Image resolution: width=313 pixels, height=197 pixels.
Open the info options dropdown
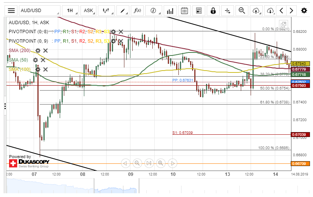point(153,11)
